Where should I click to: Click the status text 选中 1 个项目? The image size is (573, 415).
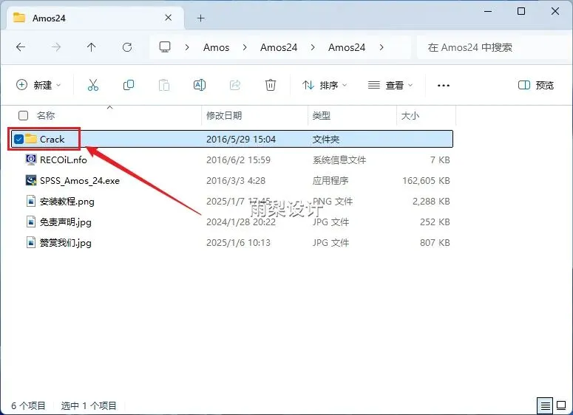pyautogui.click(x=89, y=405)
